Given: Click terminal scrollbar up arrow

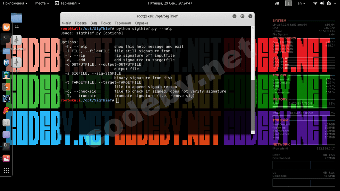Looking at the screenshot, I should coord(253,28).
